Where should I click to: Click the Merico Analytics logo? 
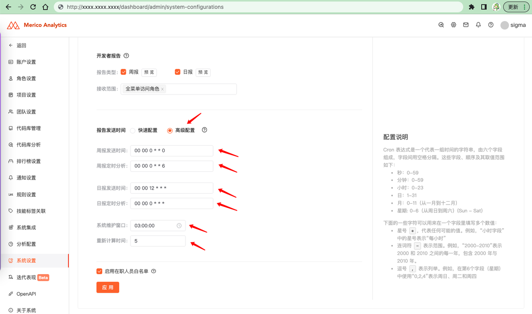(x=37, y=25)
